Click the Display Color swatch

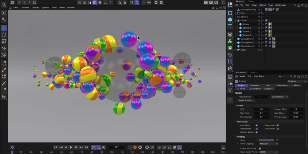(266, 140)
